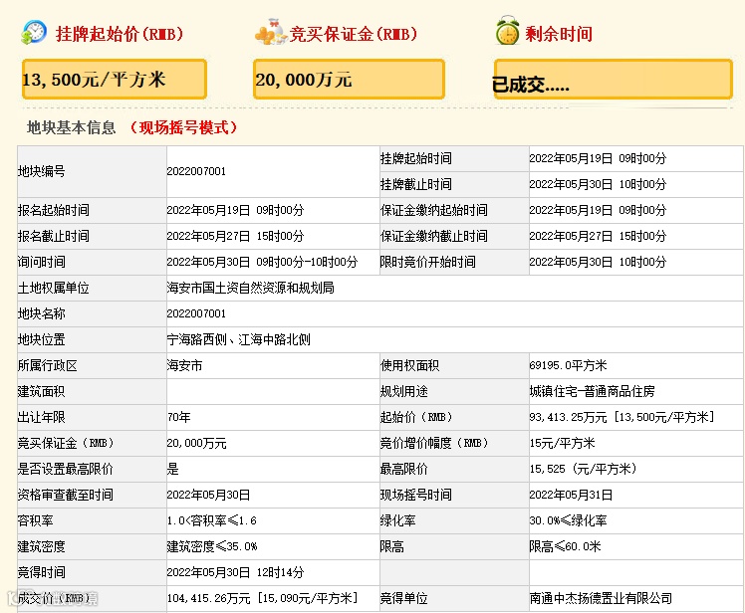Click the 所属行政区 value 海安市
The image size is (745, 613).
(185, 365)
